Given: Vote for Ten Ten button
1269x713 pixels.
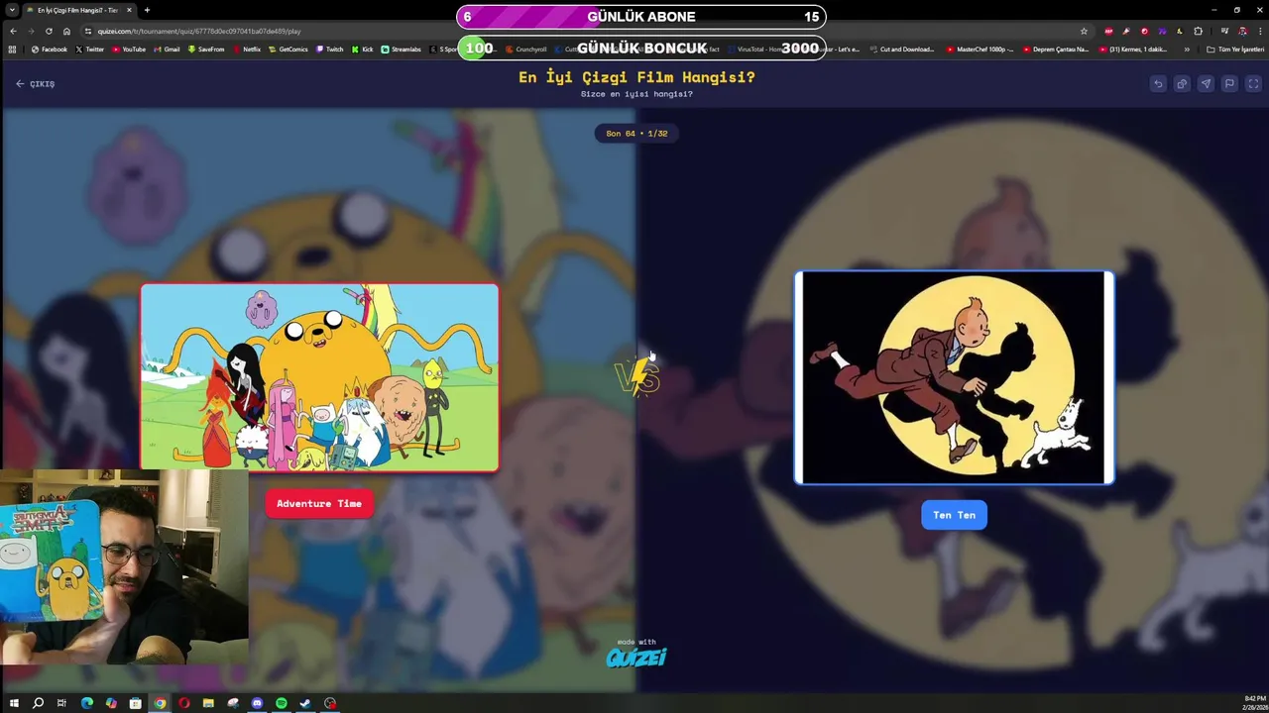Looking at the screenshot, I should pyautogui.click(x=954, y=515).
